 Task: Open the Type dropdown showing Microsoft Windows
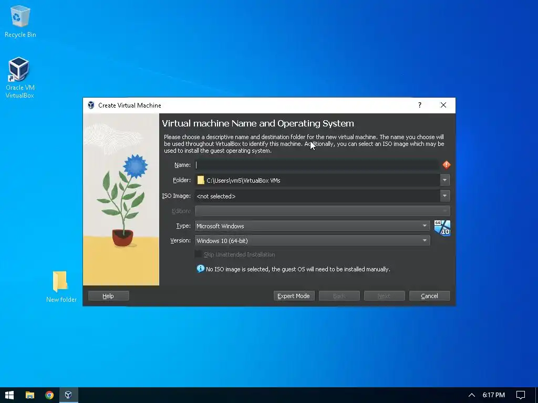pyautogui.click(x=312, y=226)
